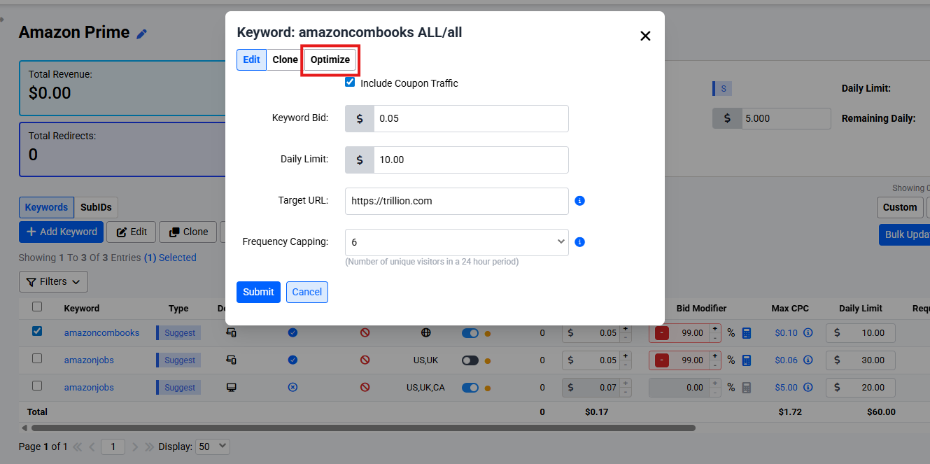Viewport: 930px width, 464px height.
Task: Uncheck Include Coupon Traffic
Action: (x=350, y=83)
